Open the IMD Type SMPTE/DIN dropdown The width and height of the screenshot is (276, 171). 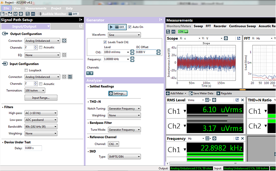(x=125, y=156)
